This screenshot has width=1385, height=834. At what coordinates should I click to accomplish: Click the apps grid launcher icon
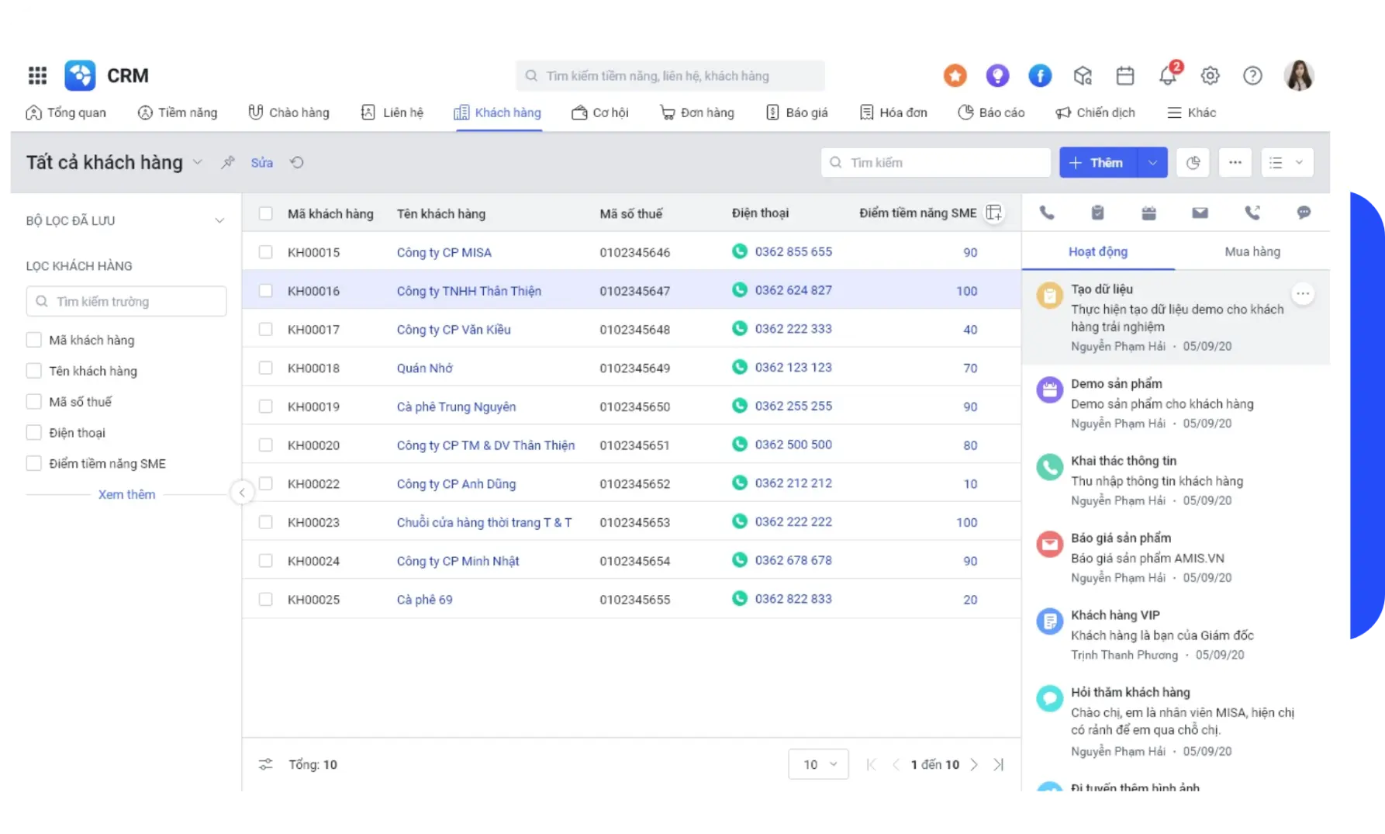coord(37,75)
